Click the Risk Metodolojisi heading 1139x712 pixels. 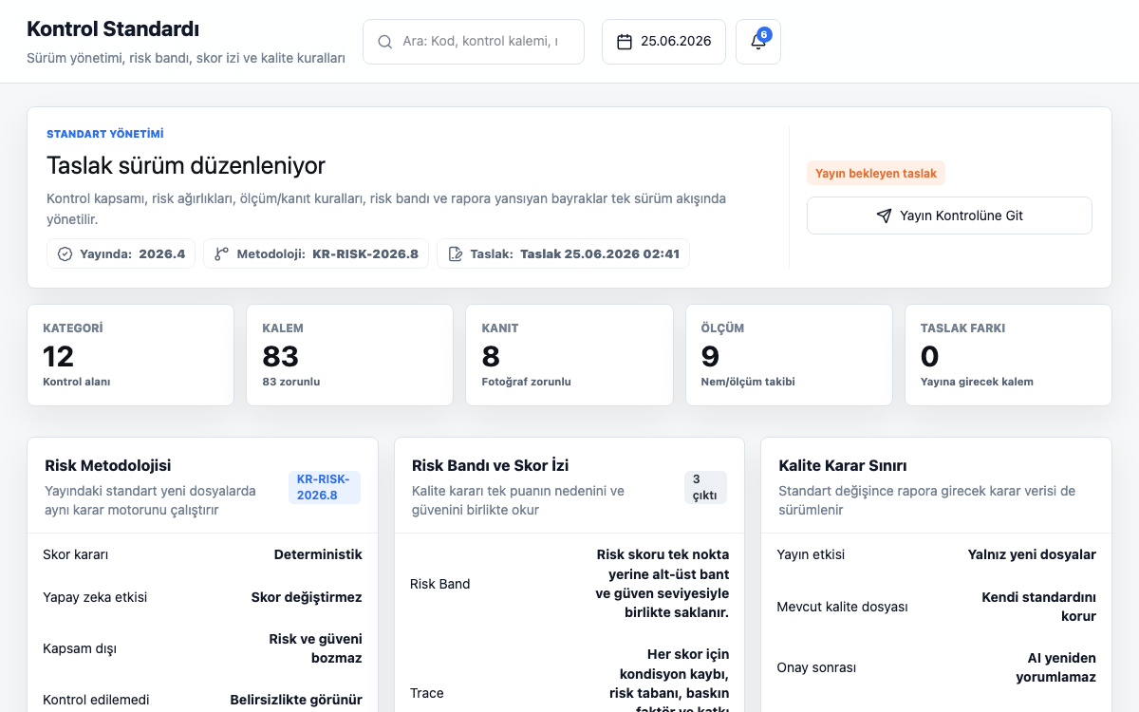point(108,466)
